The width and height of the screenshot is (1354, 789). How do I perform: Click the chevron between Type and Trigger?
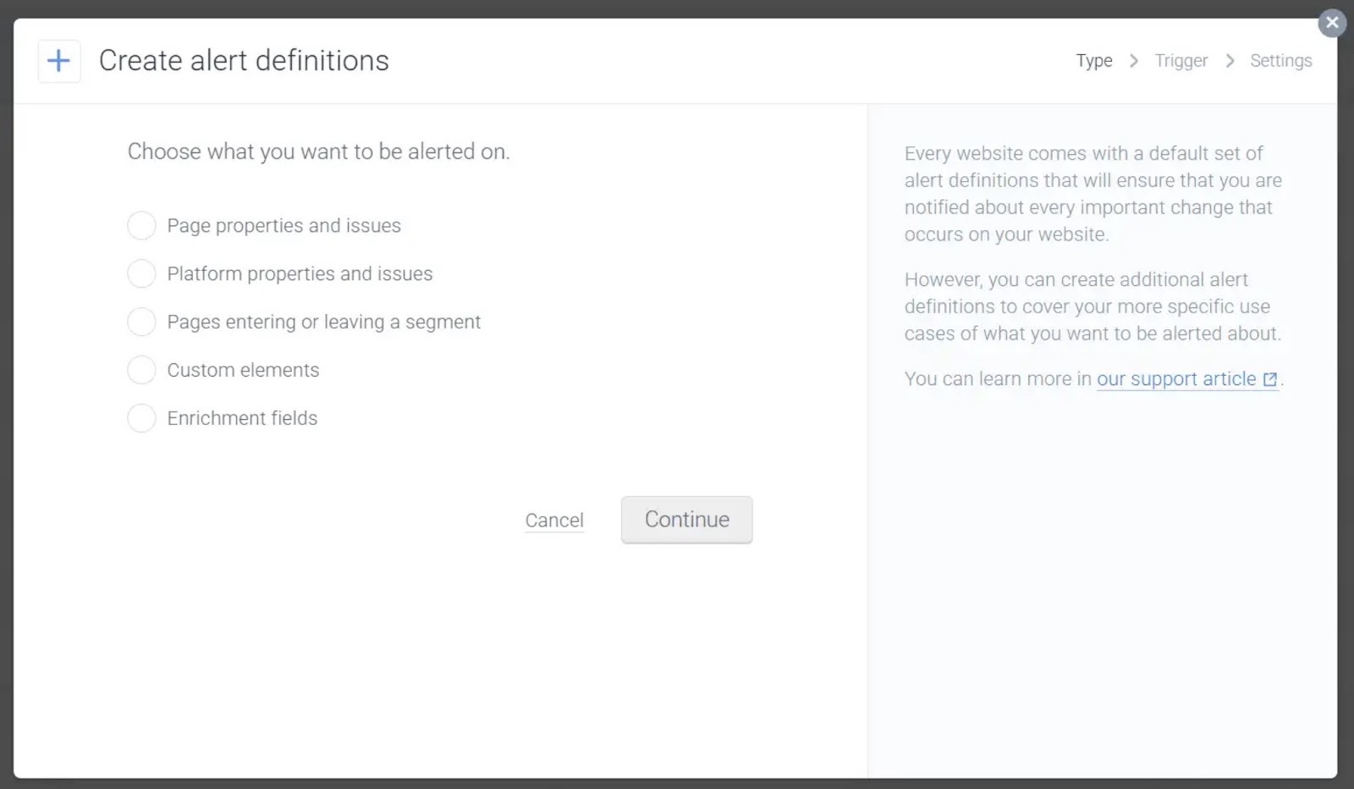pyautogui.click(x=1134, y=60)
